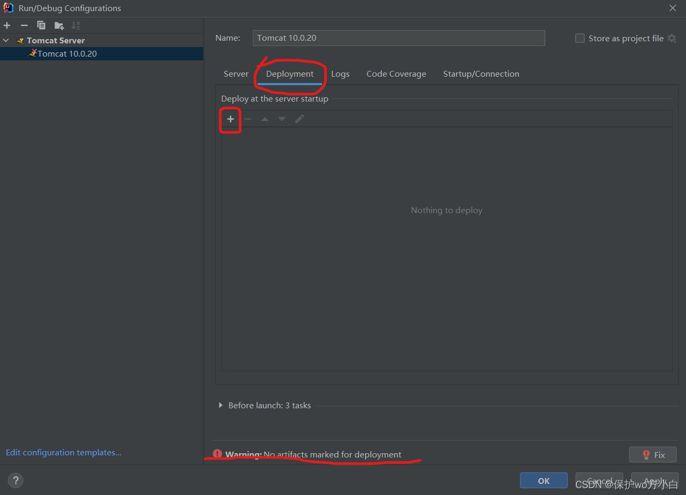686x495 pixels.
Task: Click the Cancel button
Action: click(599, 481)
